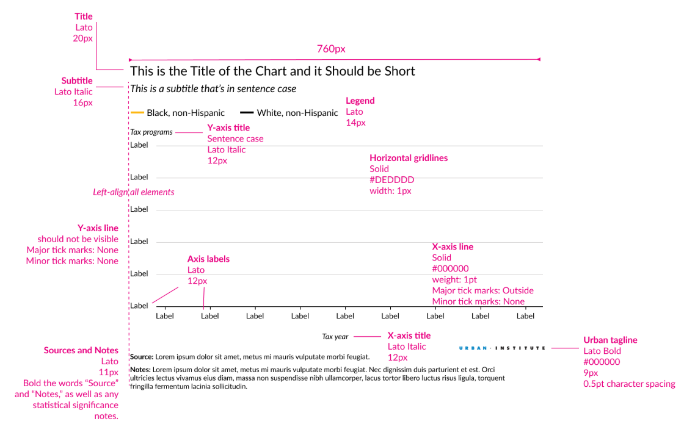Click the "Sources and Notes" annotation heading
Viewport: 695px width, 435px height.
tap(81, 351)
